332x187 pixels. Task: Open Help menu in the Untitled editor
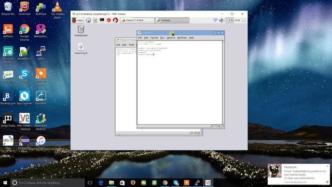[x=191, y=38]
